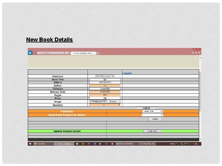Click the page scrollbar up arrow
Image resolution: width=222 pixels, height=166 pixels.
[x=200, y=58]
